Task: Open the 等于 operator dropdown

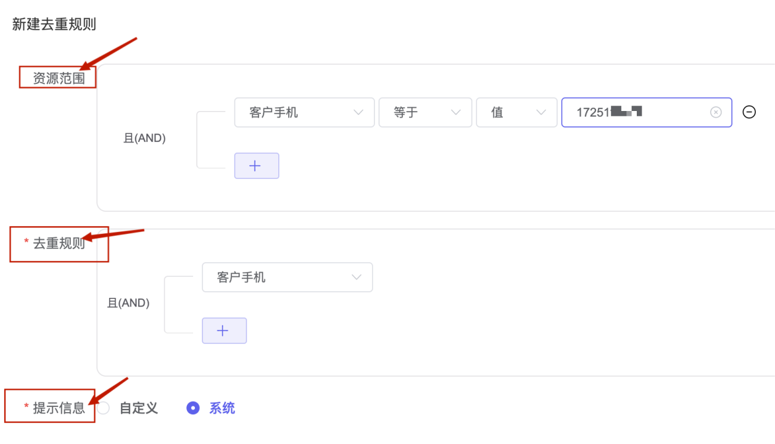Action: coord(425,112)
